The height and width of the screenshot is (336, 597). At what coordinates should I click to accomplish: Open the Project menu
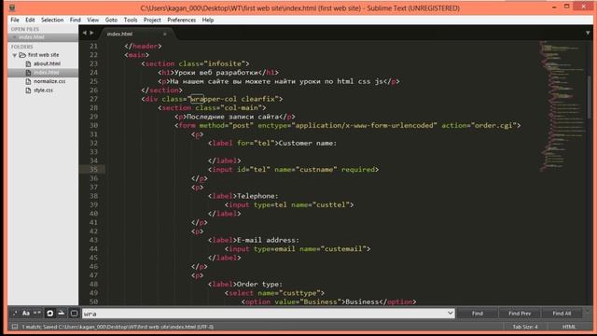(x=152, y=20)
